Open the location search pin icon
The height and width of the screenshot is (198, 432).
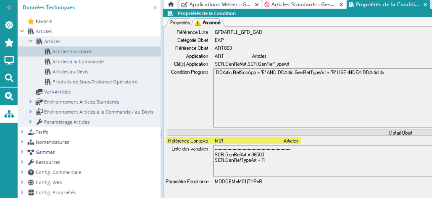tap(9, 96)
